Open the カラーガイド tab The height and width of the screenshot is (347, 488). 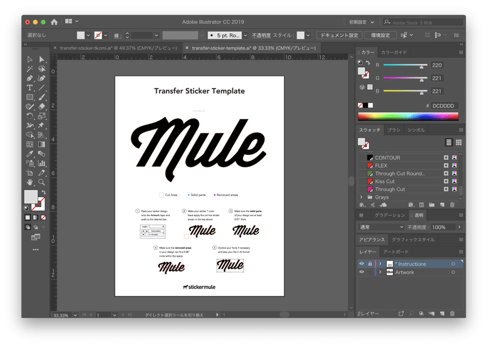393,53
